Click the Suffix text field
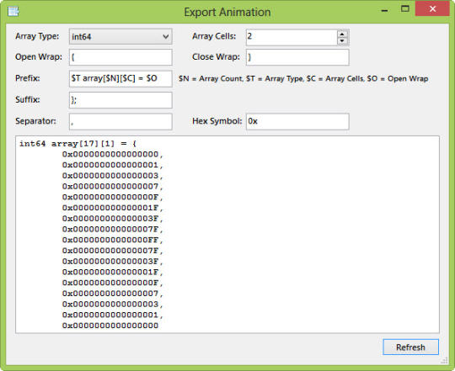 tap(120, 100)
